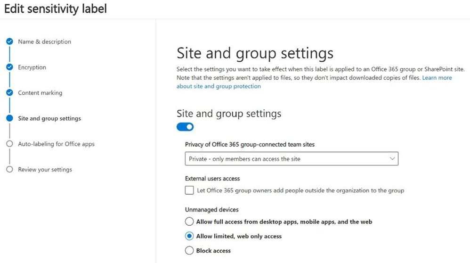Open the Content marking step

click(x=40, y=93)
